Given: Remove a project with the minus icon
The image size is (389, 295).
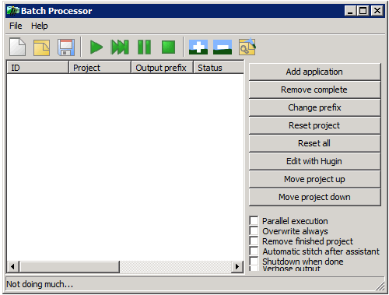Looking at the screenshot, I should [223, 47].
